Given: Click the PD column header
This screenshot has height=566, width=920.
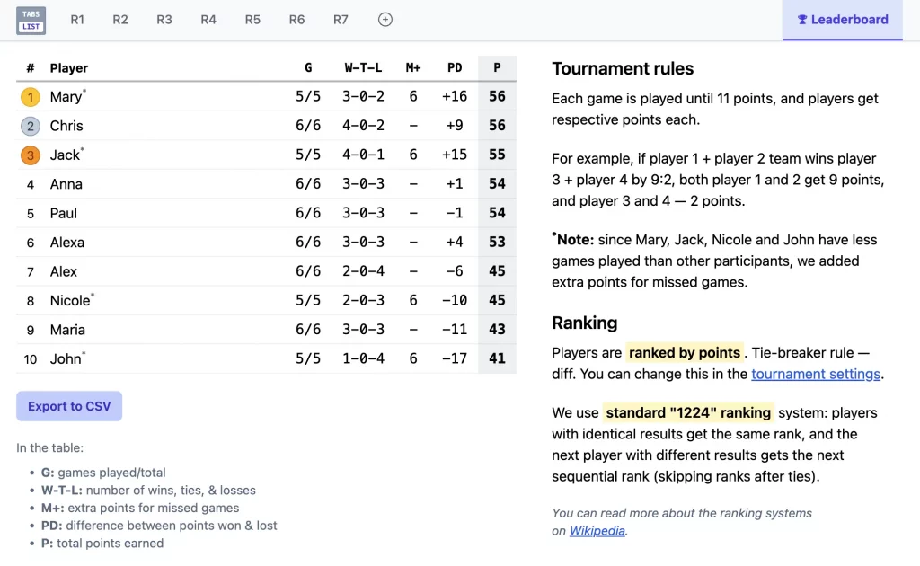Looking at the screenshot, I should click(x=455, y=68).
